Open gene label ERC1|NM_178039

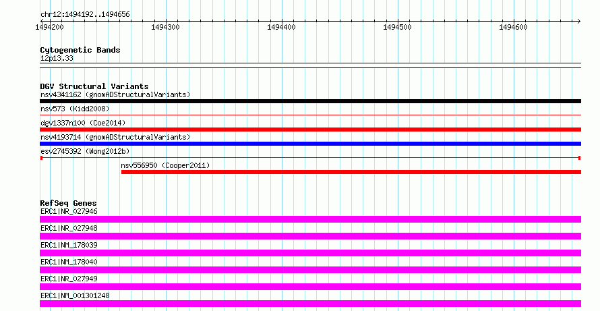(69, 245)
